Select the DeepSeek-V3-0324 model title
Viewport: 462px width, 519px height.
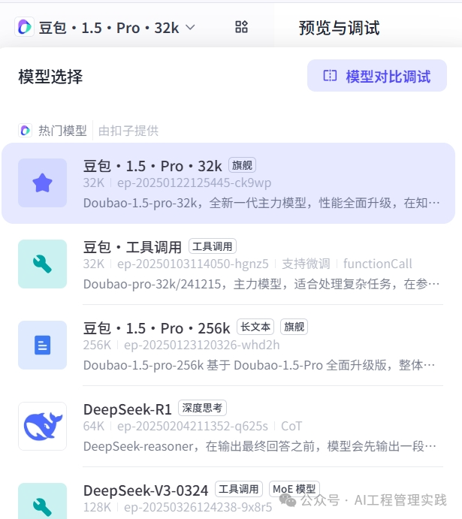click(x=146, y=490)
